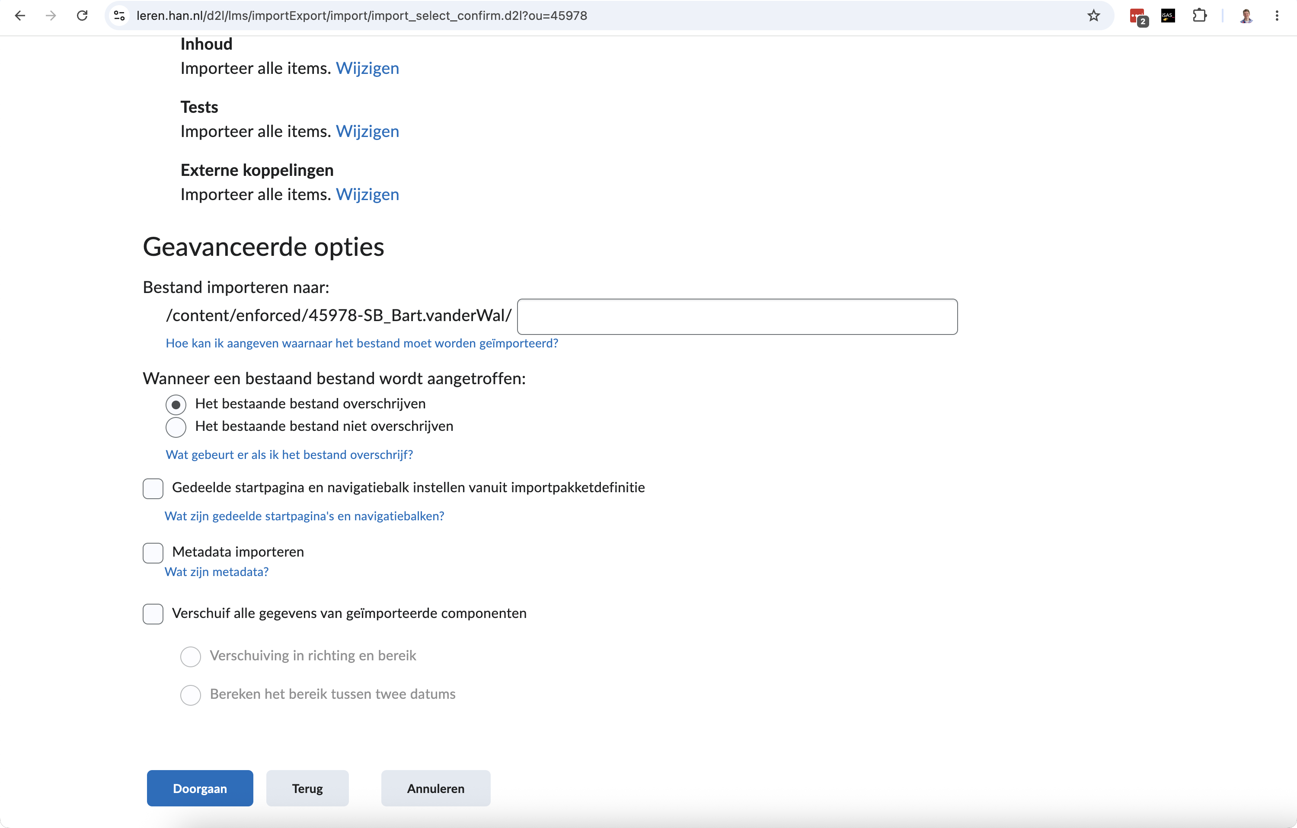
Task: Reload the page with refresh icon
Action: pyautogui.click(x=83, y=16)
